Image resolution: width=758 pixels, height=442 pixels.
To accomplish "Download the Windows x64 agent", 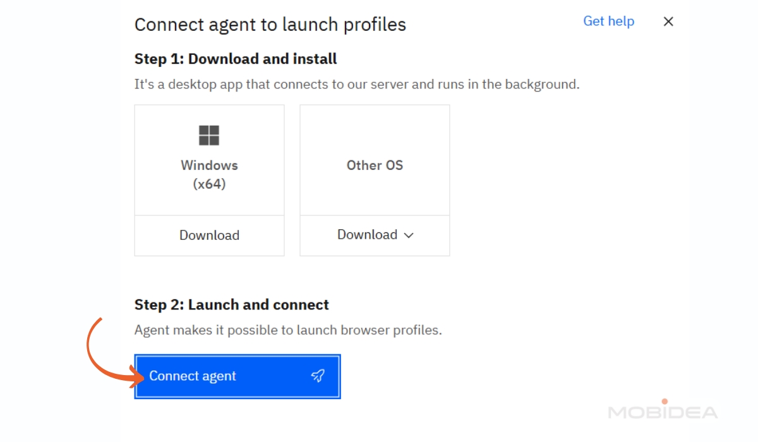I will [209, 235].
